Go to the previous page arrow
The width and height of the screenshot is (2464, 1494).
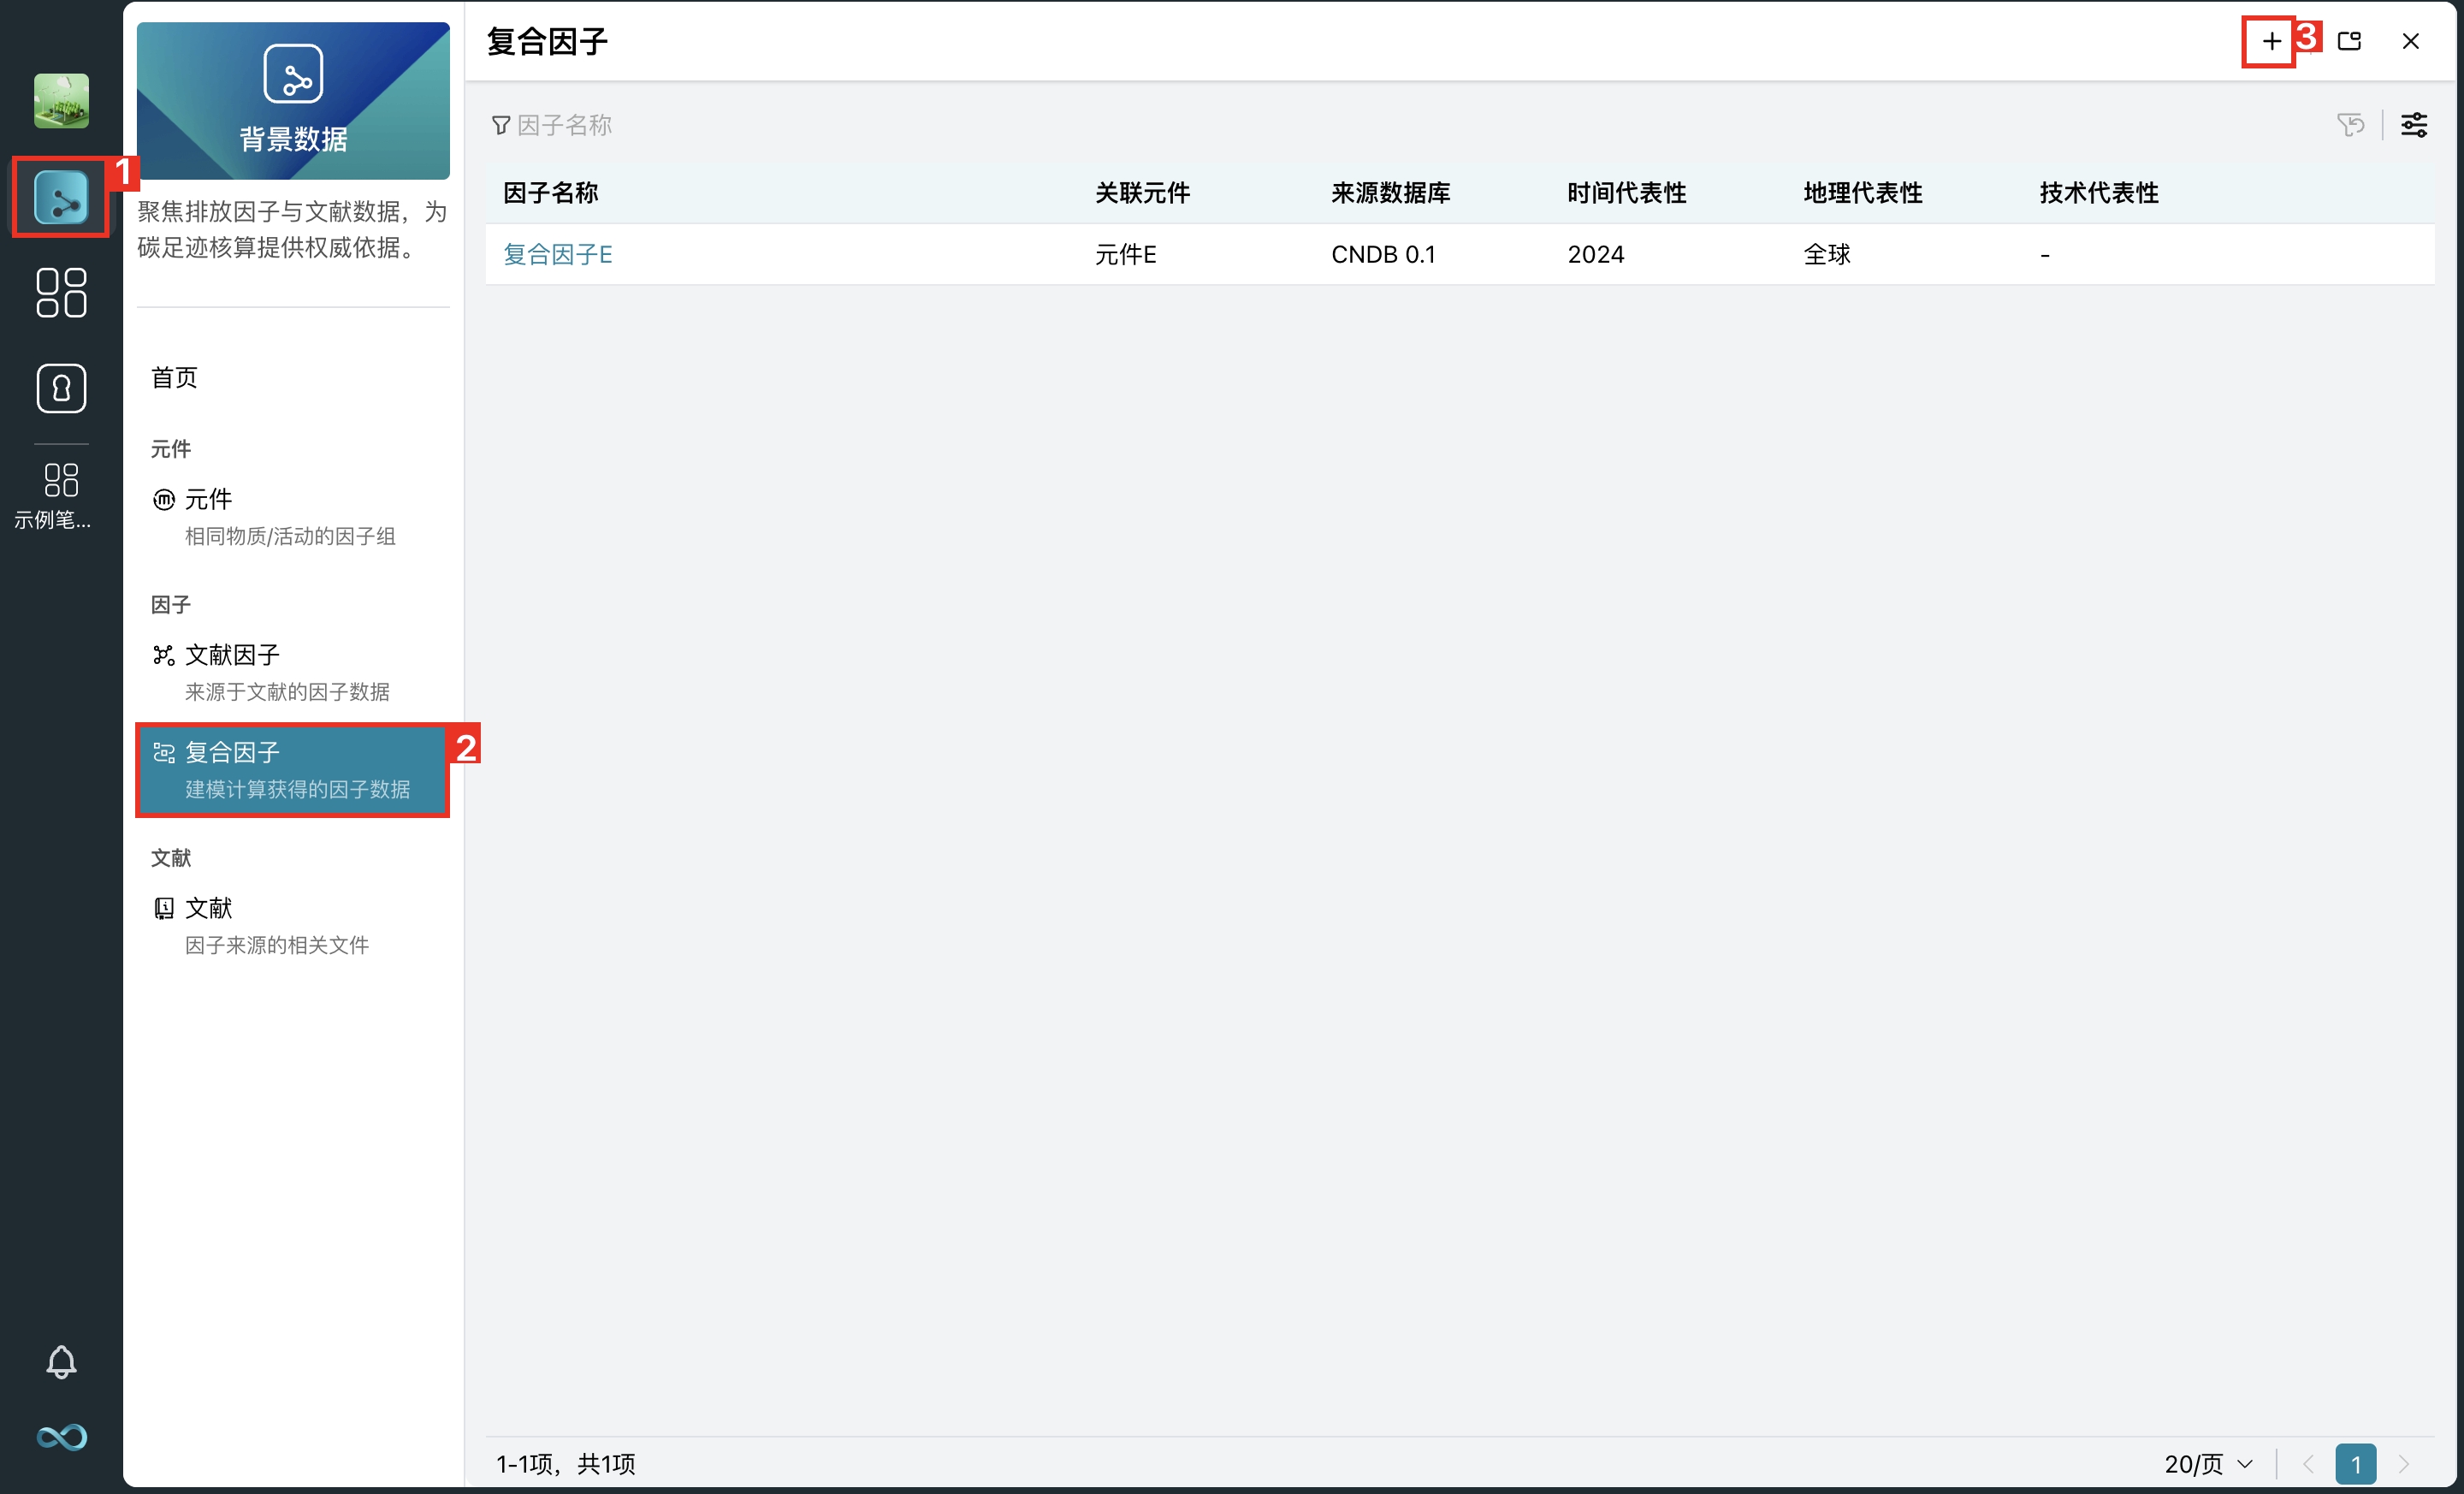click(x=2308, y=1464)
